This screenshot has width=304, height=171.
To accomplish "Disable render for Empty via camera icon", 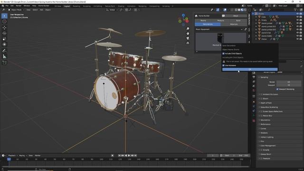I will point(301,20).
